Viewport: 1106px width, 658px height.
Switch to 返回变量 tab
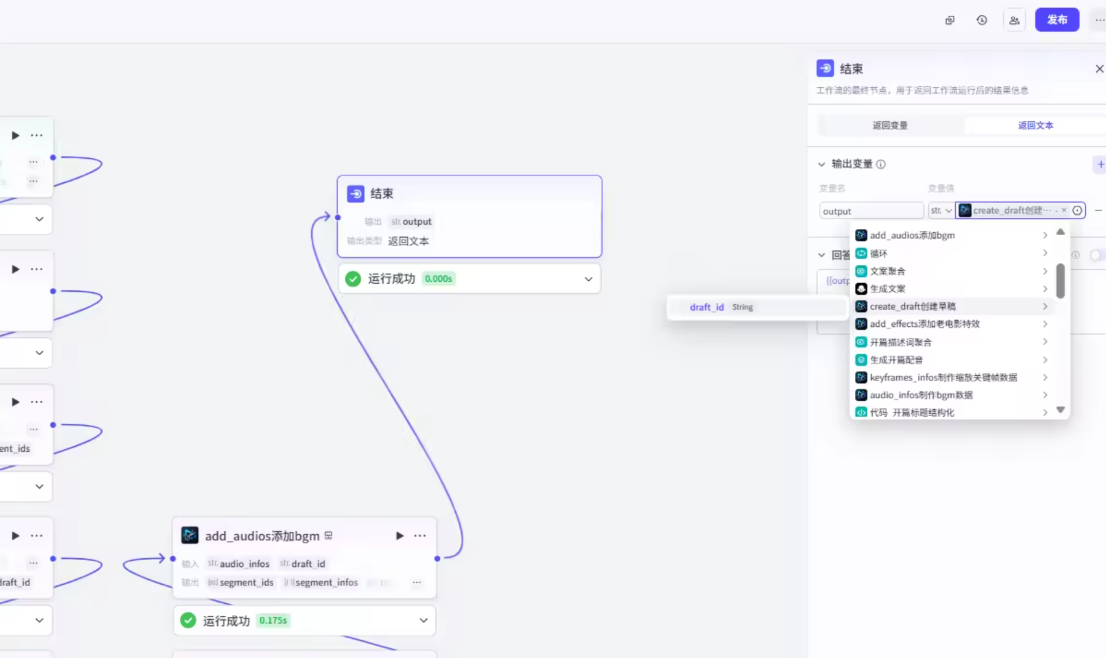click(x=889, y=126)
